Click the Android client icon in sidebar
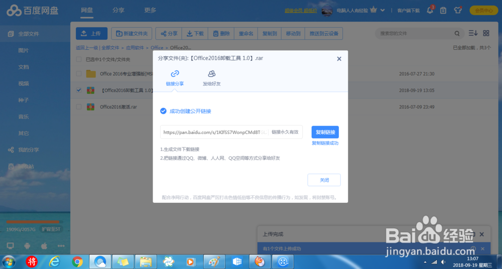The height and width of the screenshot is (269, 502). click(27, 245)
